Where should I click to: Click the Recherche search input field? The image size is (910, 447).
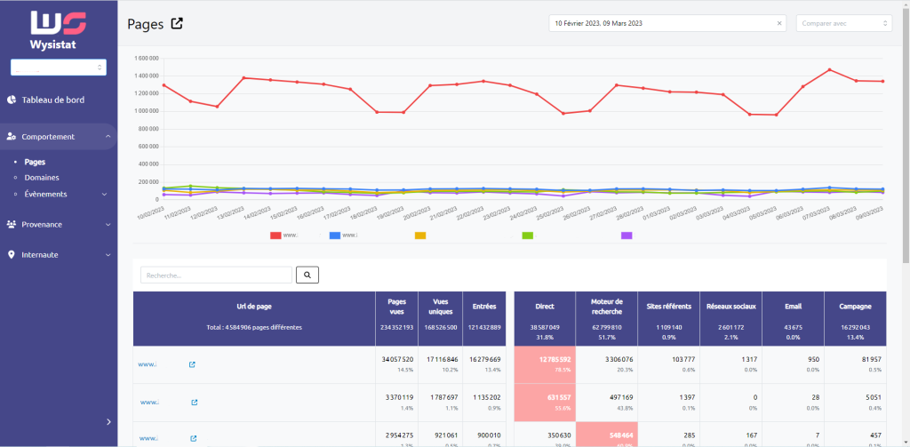click(215, 275)
